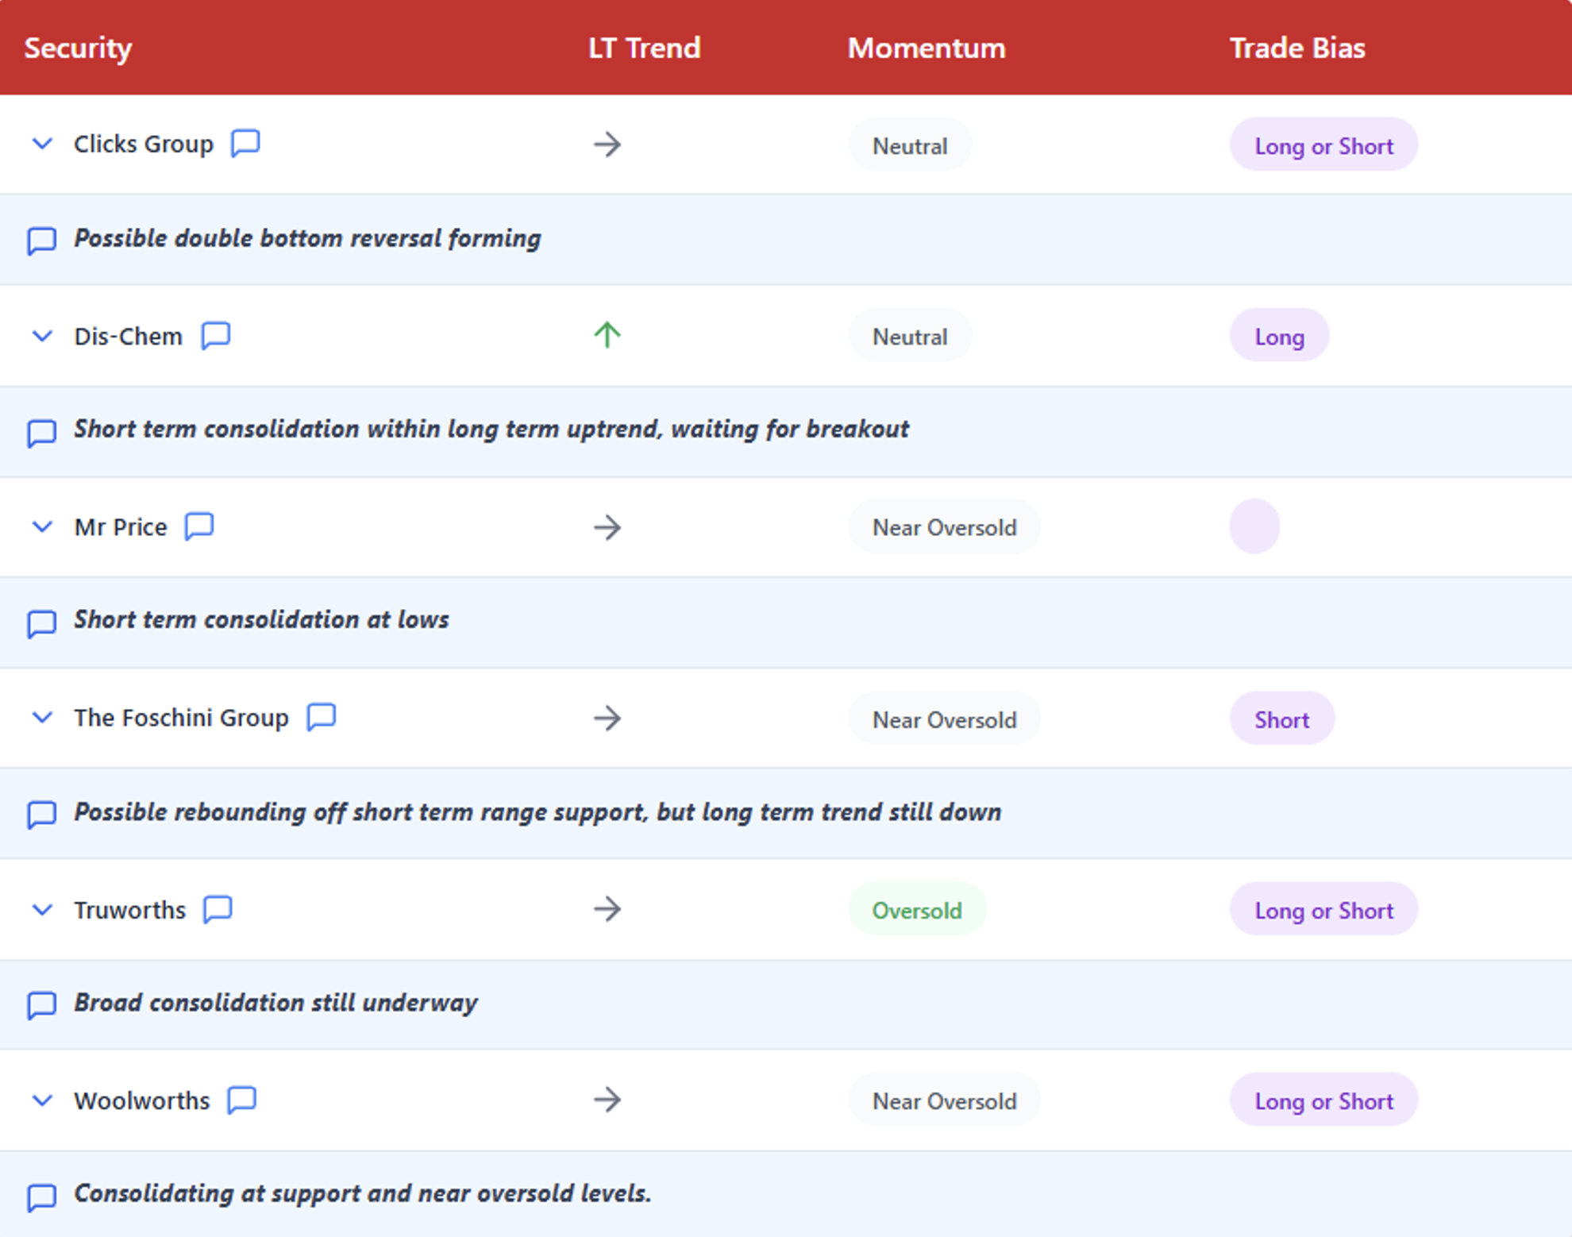Click Short bias tag on Foschini row
Image resolution: width=1572 pixels, height=1237 pixels.
(1281, 719)
